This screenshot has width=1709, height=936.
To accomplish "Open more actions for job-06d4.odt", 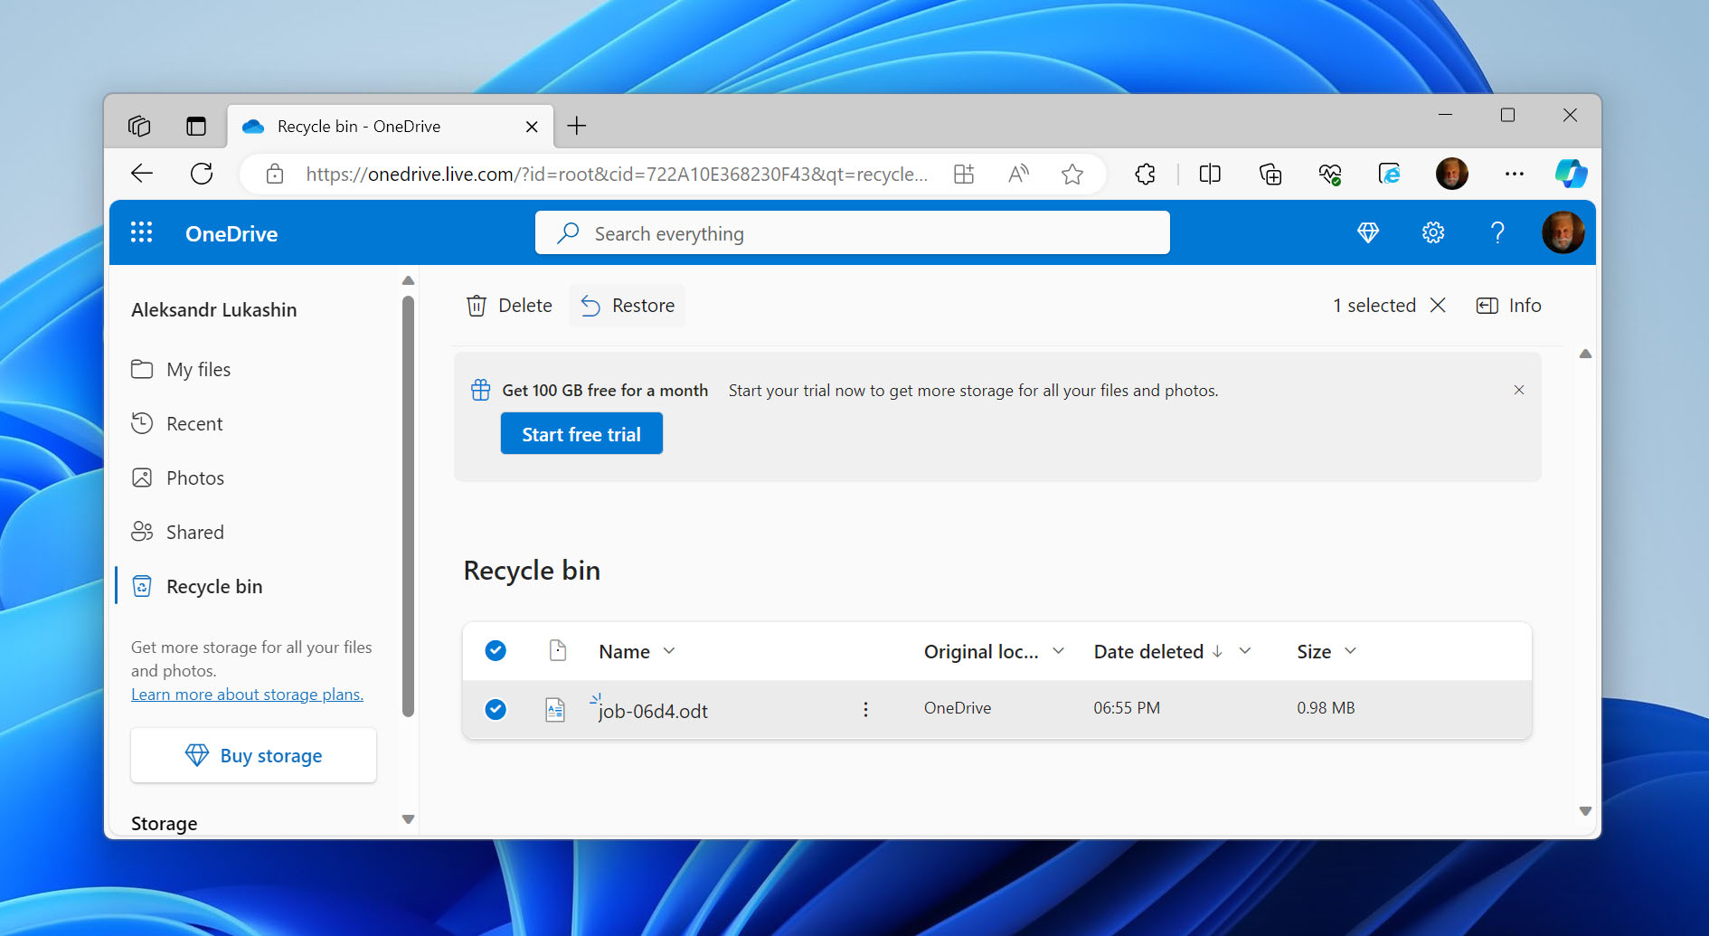I will click(865, 709).
